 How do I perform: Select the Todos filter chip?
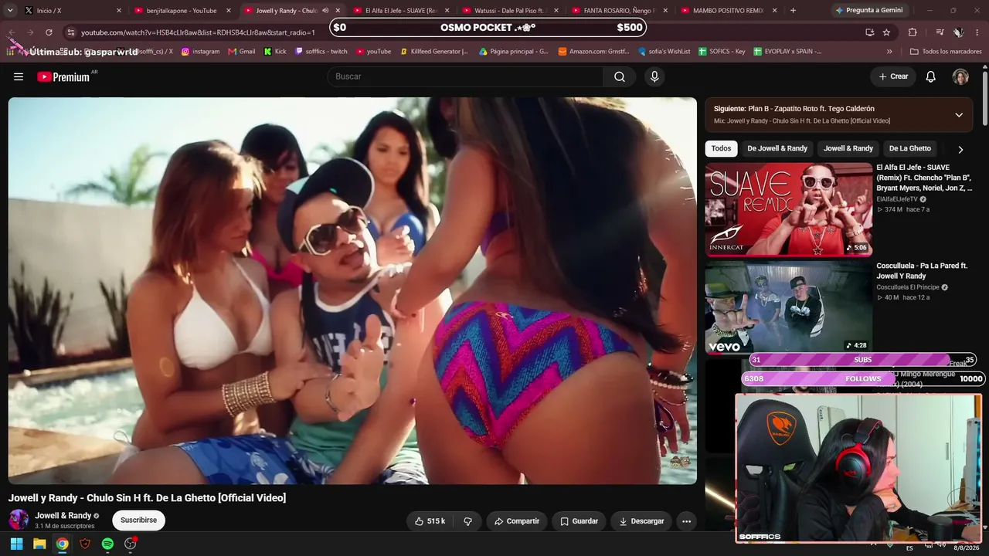[721, 148]
